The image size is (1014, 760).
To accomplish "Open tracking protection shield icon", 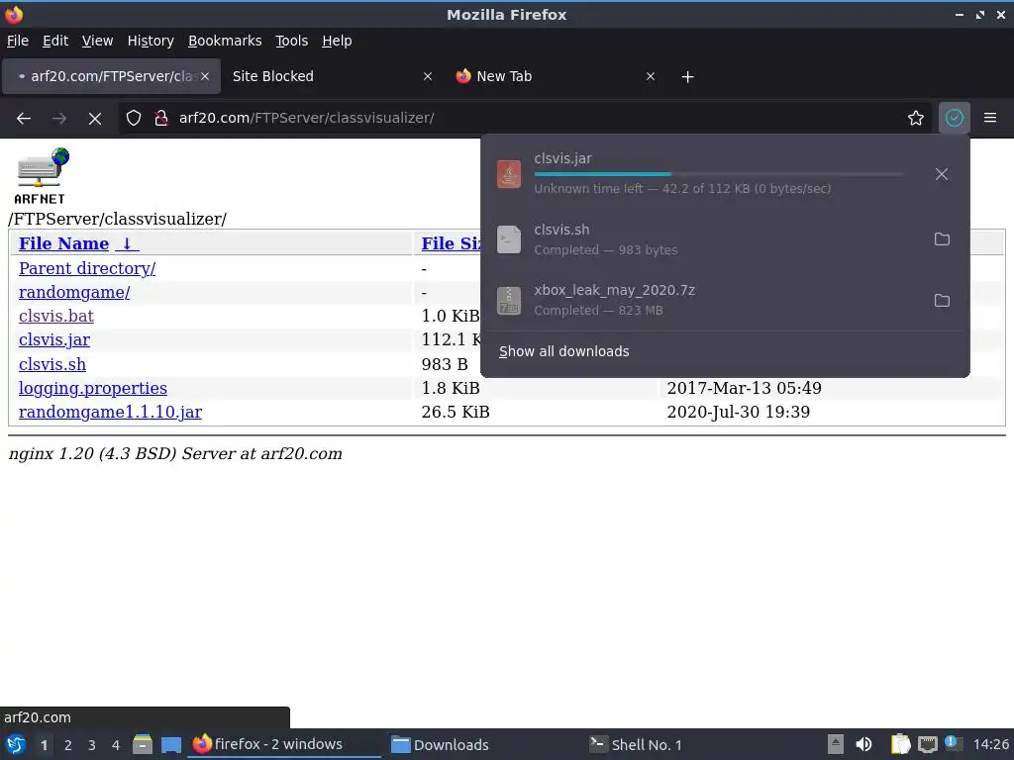I will click(x=134, y=118).
